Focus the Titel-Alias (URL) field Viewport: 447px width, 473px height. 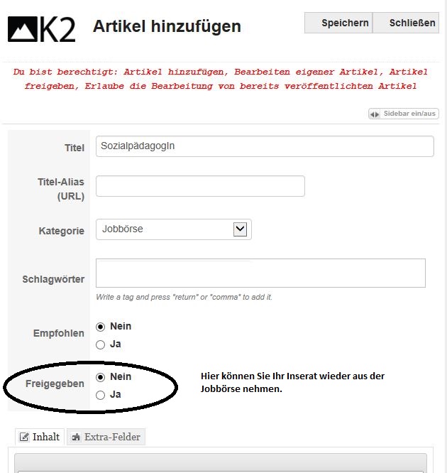[200, 186]
